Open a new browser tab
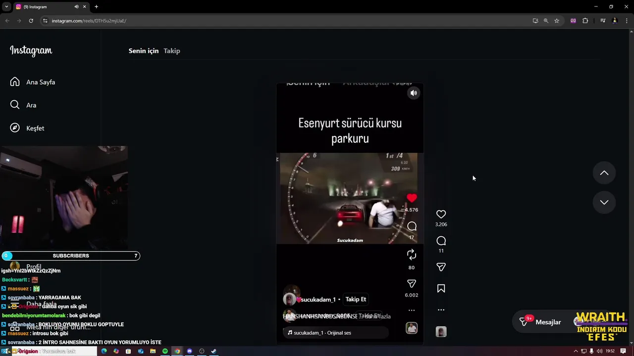 (x=96, y=7)
